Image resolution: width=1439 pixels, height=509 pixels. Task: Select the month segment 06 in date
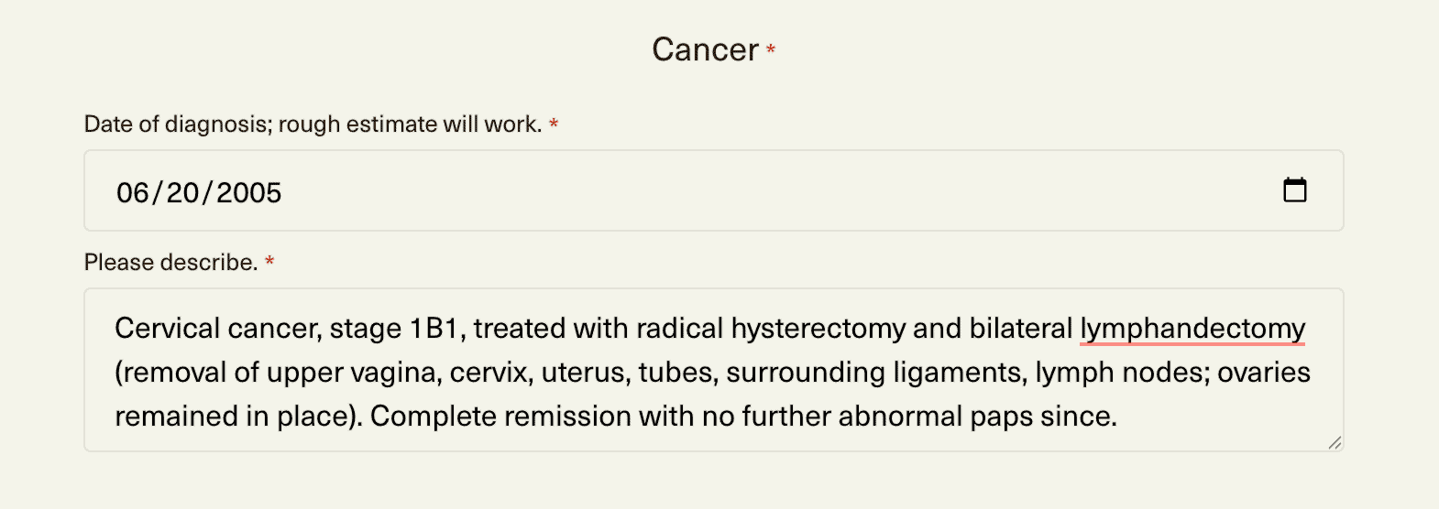132,192
